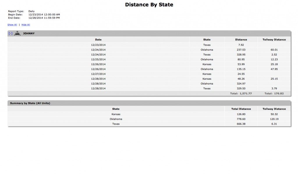Click the State column header

[207, 39]
